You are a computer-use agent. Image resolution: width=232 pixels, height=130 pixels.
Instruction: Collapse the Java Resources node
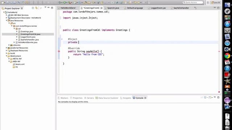[x=7, y=21]
